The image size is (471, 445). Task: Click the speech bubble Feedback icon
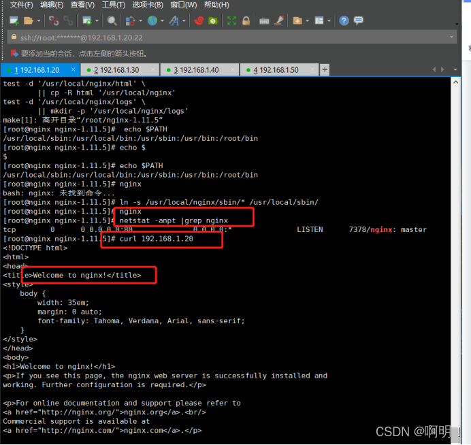(x=359, y=20)
